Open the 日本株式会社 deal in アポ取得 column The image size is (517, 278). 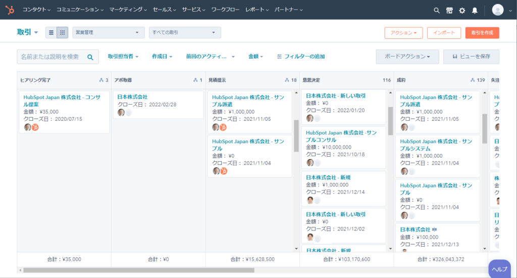(x=132, y=97)
